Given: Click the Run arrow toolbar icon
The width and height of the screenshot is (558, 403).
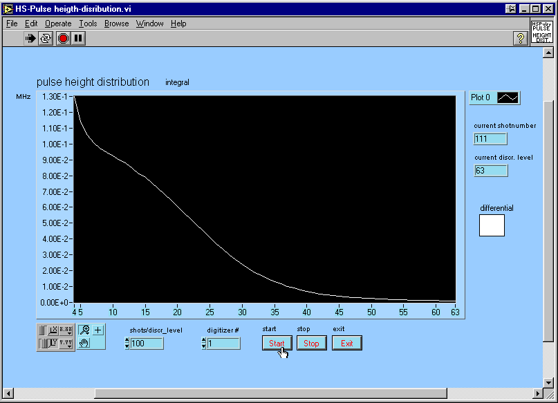Looking at the screenshot, I should (x=30, y=38).
